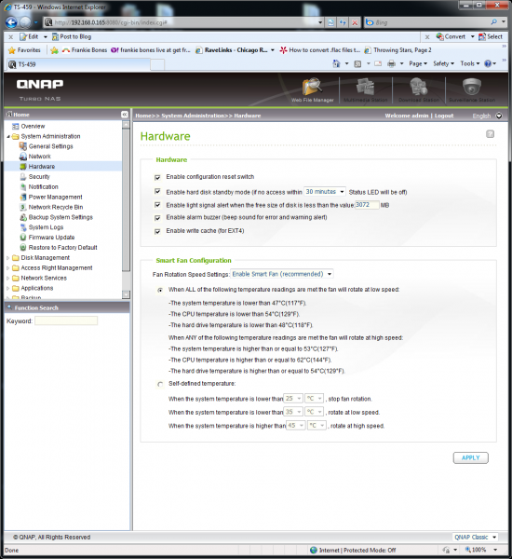
Task: Open Frankie Bones favorite link
Action: click(85, 50)
